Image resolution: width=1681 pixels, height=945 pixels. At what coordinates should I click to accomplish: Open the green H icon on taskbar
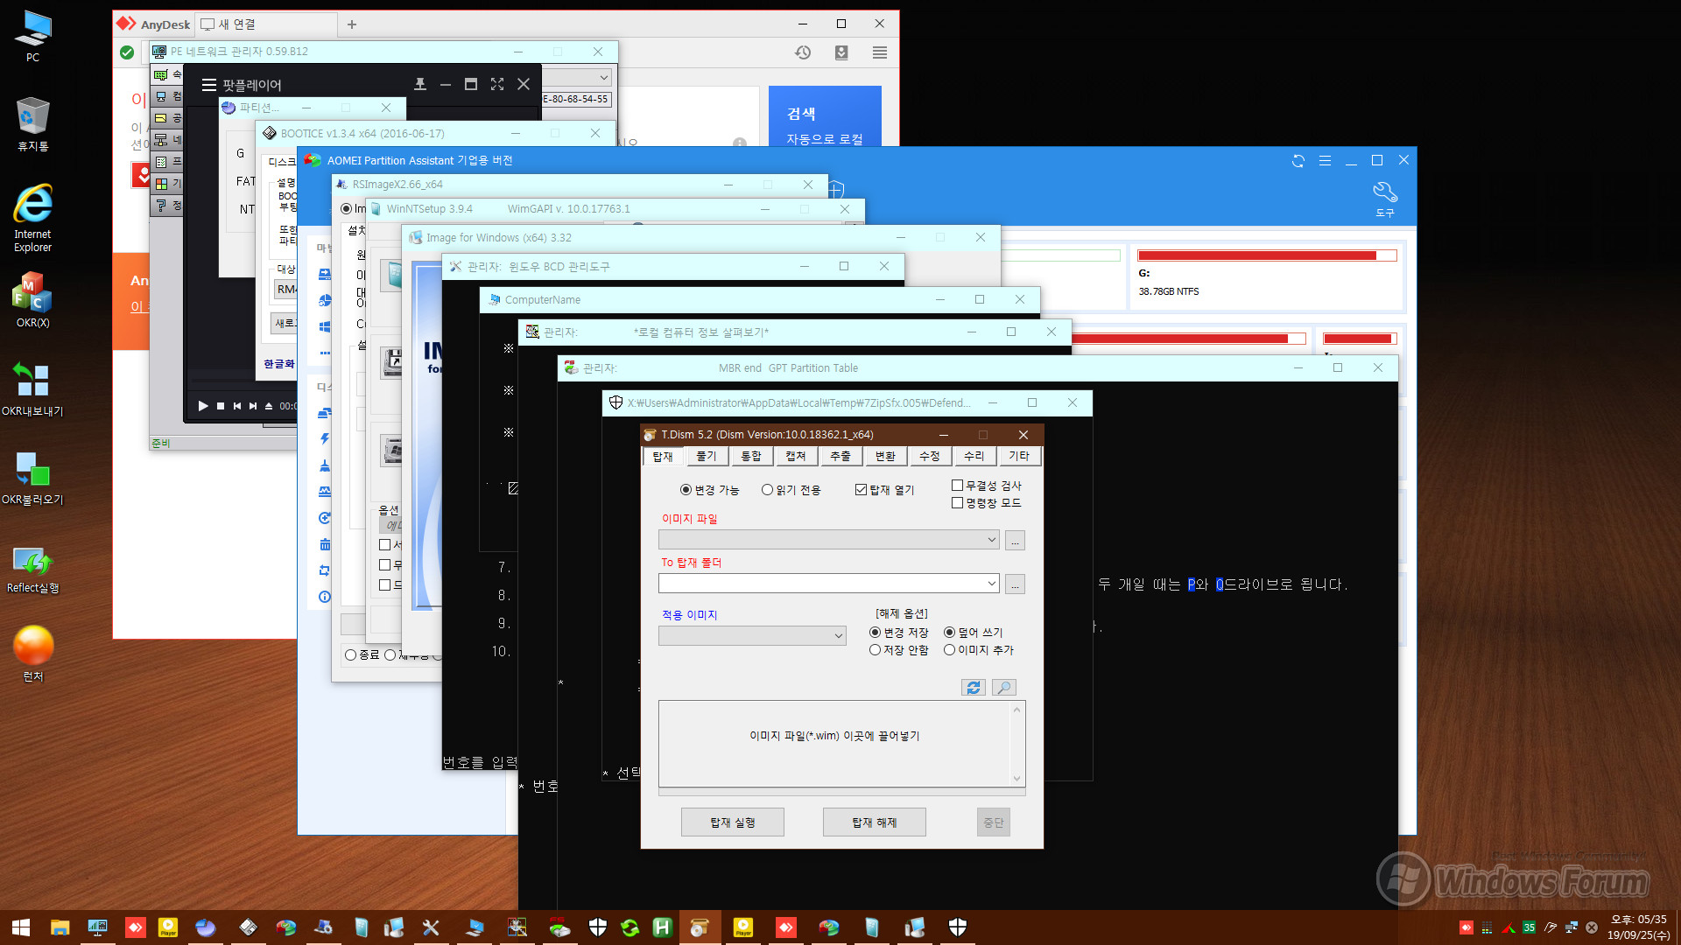pyautogui.click(x=663, y=927)
